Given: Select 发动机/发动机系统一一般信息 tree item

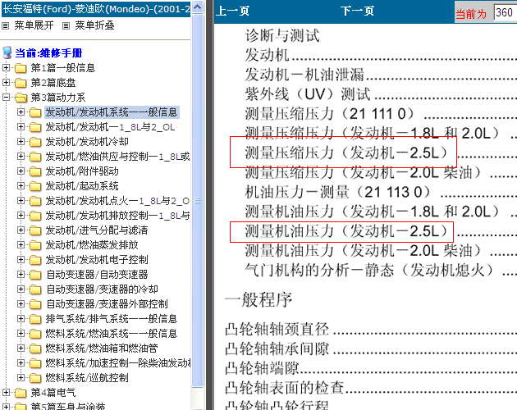Looking at the screenshot, I should click(x=112, y=112).
